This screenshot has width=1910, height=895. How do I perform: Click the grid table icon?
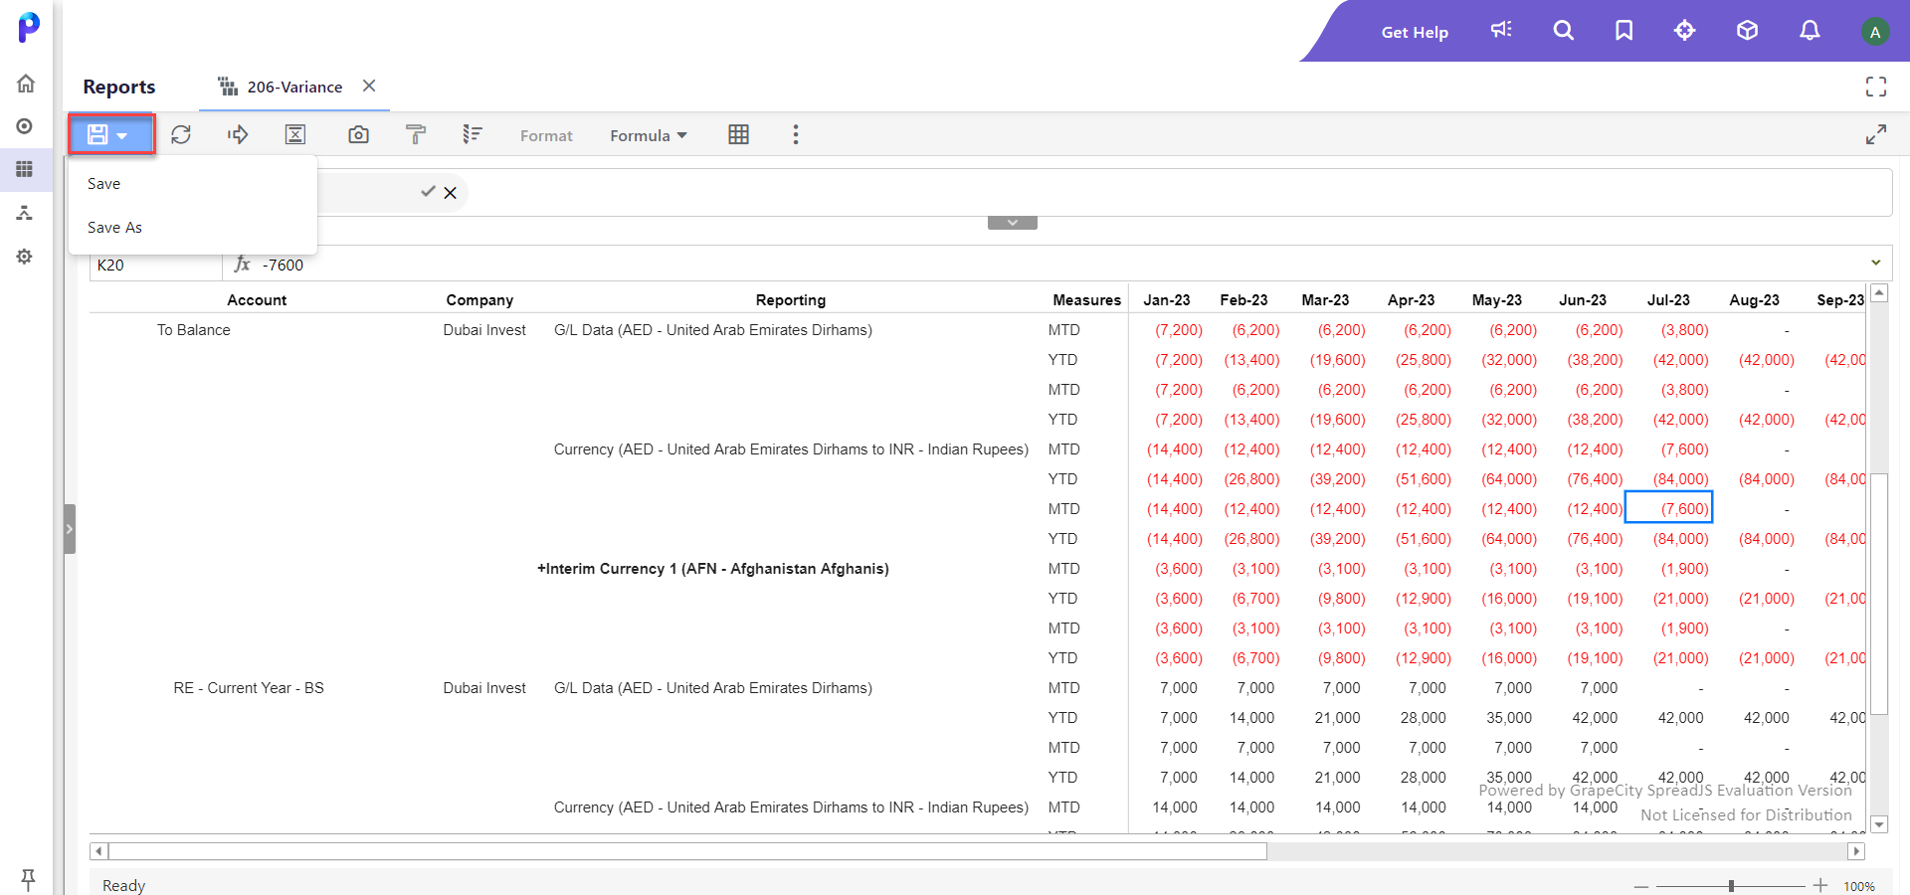point(738,134)
